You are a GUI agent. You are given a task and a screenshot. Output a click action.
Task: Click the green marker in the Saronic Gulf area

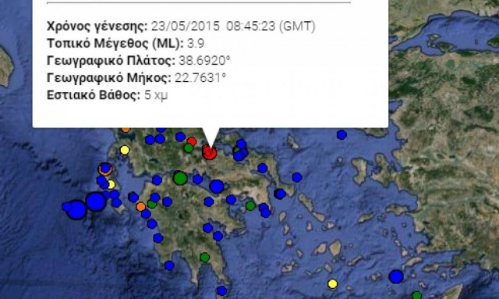click(x=250, y=205)
